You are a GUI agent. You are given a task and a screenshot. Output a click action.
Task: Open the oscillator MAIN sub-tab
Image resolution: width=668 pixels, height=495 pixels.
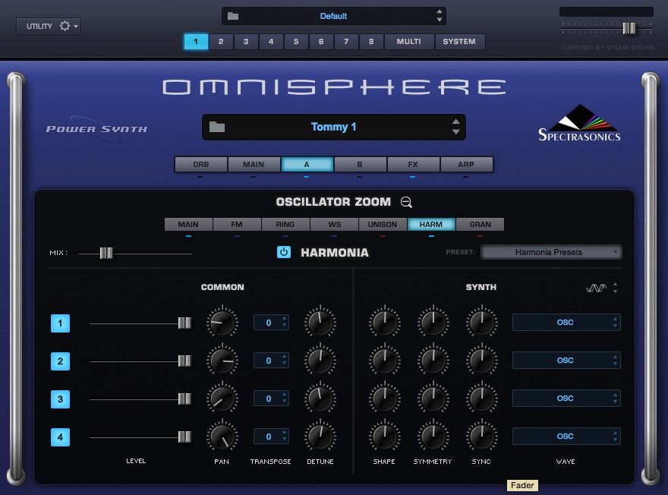coord(188,225)
